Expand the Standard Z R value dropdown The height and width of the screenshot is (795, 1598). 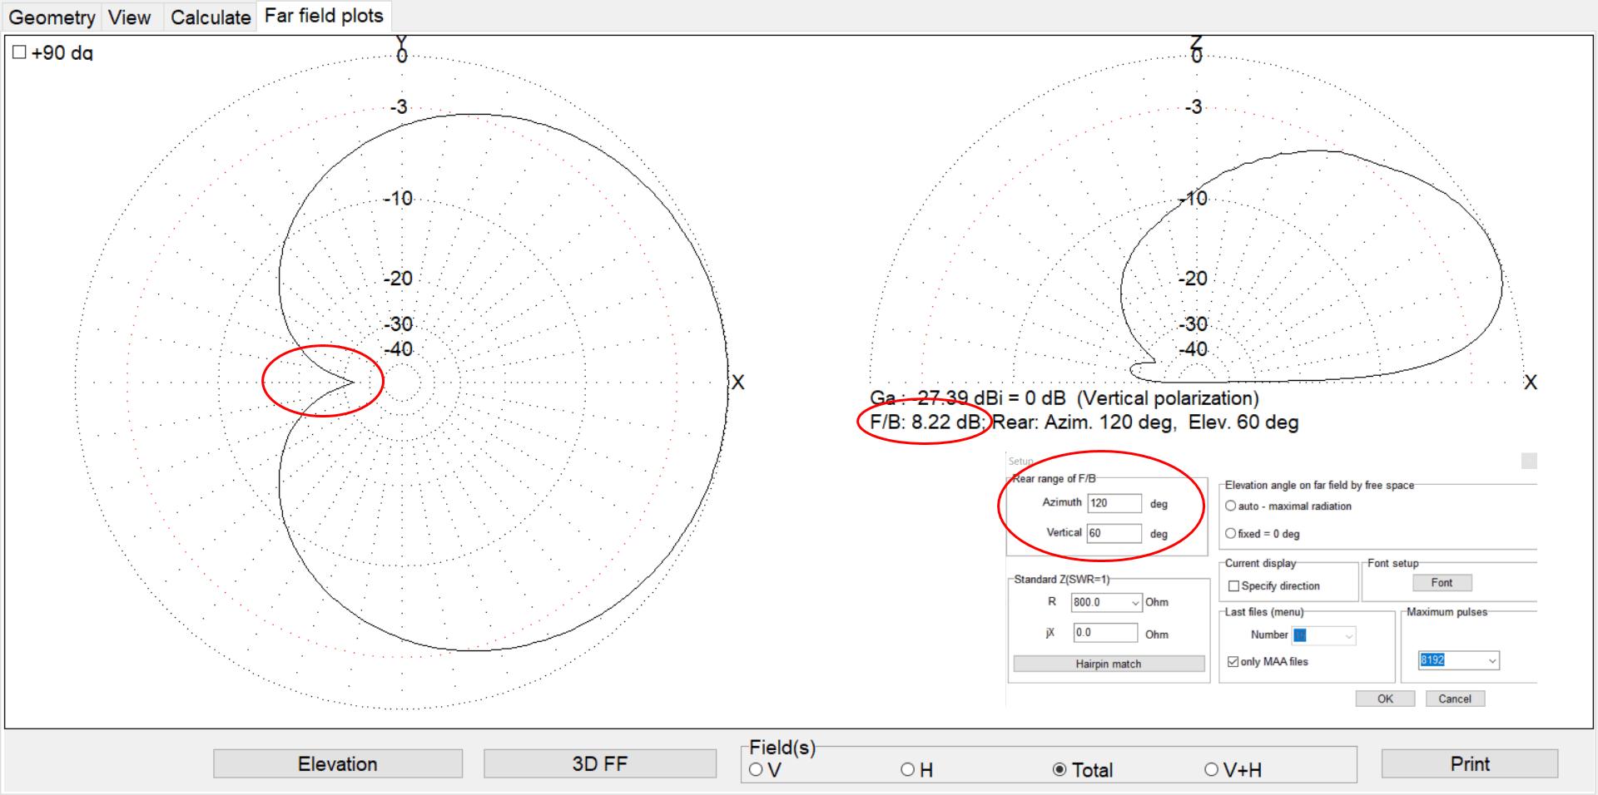point(1135,603)
